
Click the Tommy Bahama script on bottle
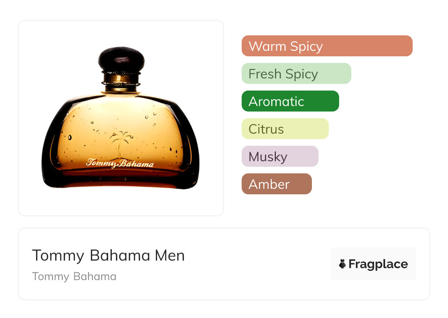(120, 163)
